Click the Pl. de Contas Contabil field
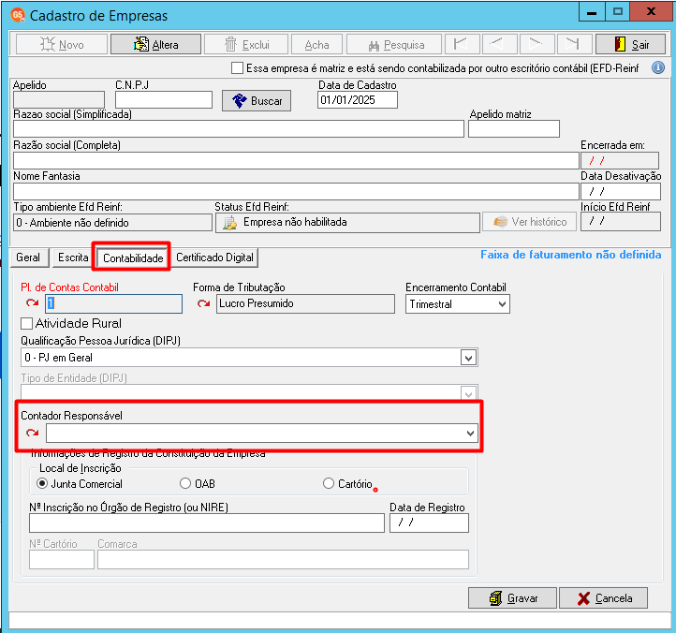676x633 pixels. tap(113, 303)
